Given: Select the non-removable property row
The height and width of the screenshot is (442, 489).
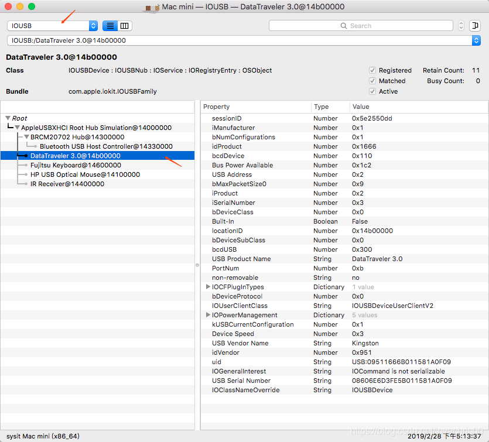Looking at the screenshot, I should pos(344,277).
